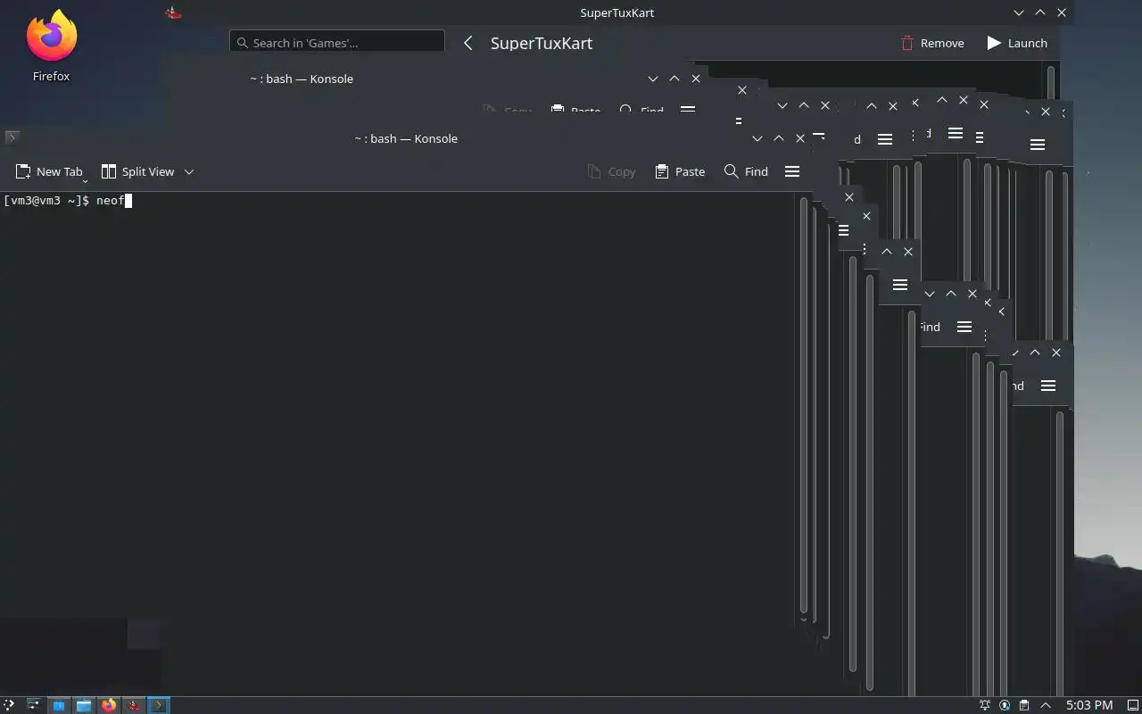This screenshot has width=1142, height=714.
Task: Go back from the SuperTuxKart page in Discover
Action: (468, 43)
